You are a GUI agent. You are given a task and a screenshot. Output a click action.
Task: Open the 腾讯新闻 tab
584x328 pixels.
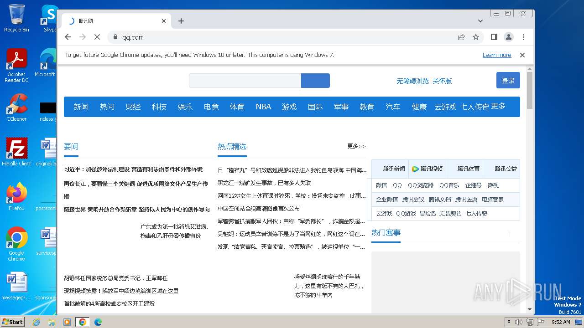pyautogui.click(x=390, y=169)
